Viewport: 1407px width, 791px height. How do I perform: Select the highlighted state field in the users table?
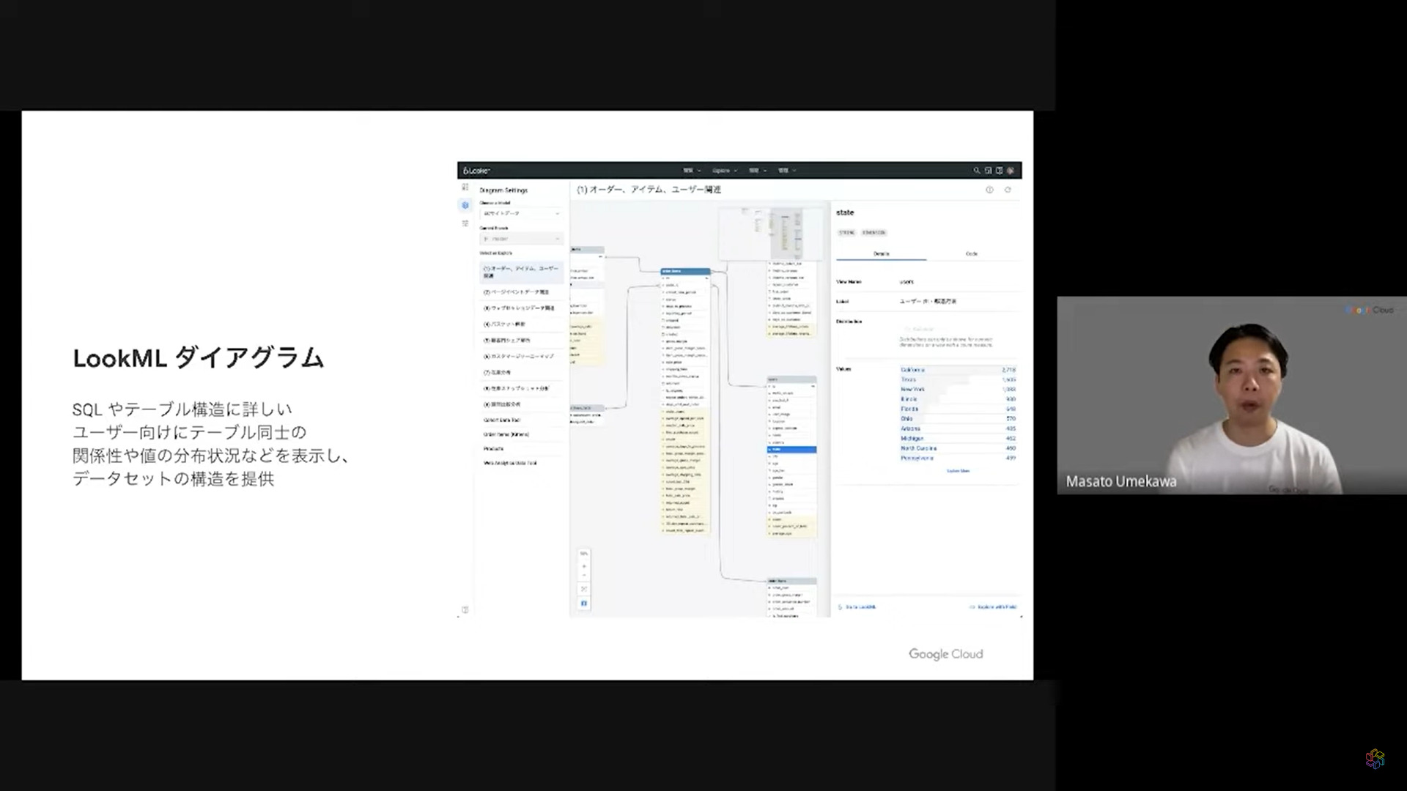[790, 450]
